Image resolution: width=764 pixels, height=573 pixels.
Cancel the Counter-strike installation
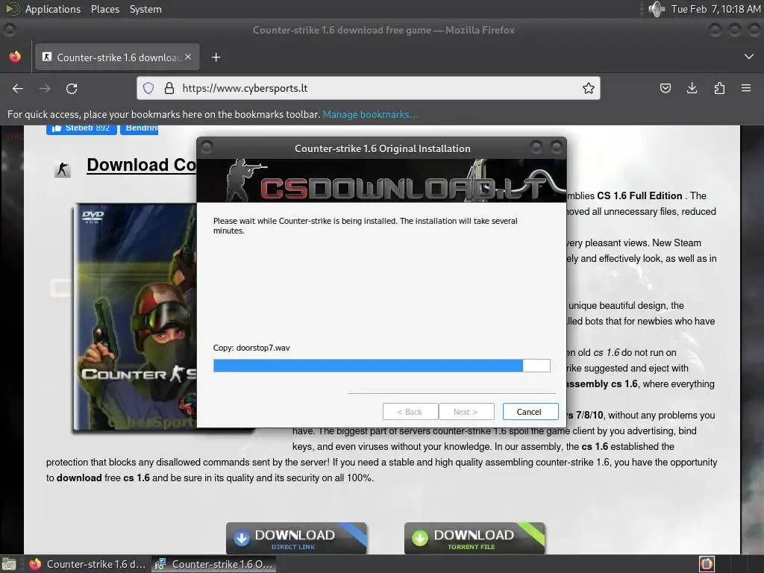[x=530, y=412]
